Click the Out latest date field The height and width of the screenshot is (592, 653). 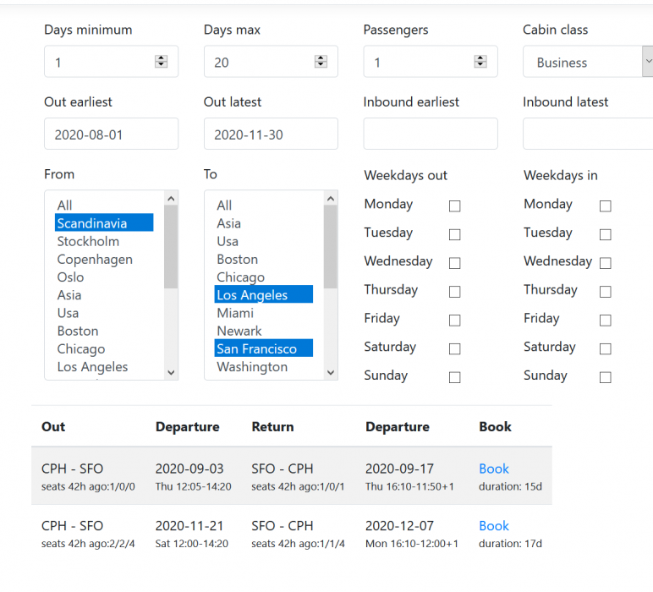[271, 134]
